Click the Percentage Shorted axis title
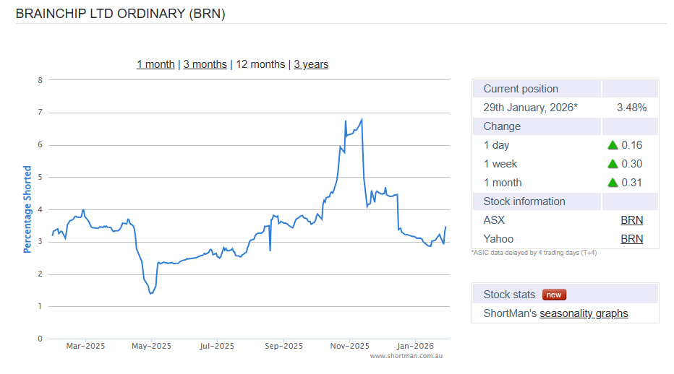 point(27,209)
